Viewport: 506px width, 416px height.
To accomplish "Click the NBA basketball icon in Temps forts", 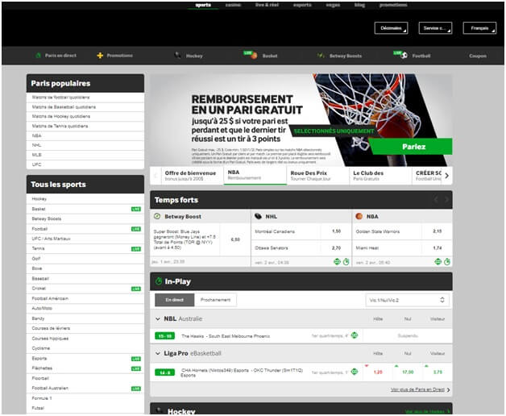I will click(x=359, y=216).
